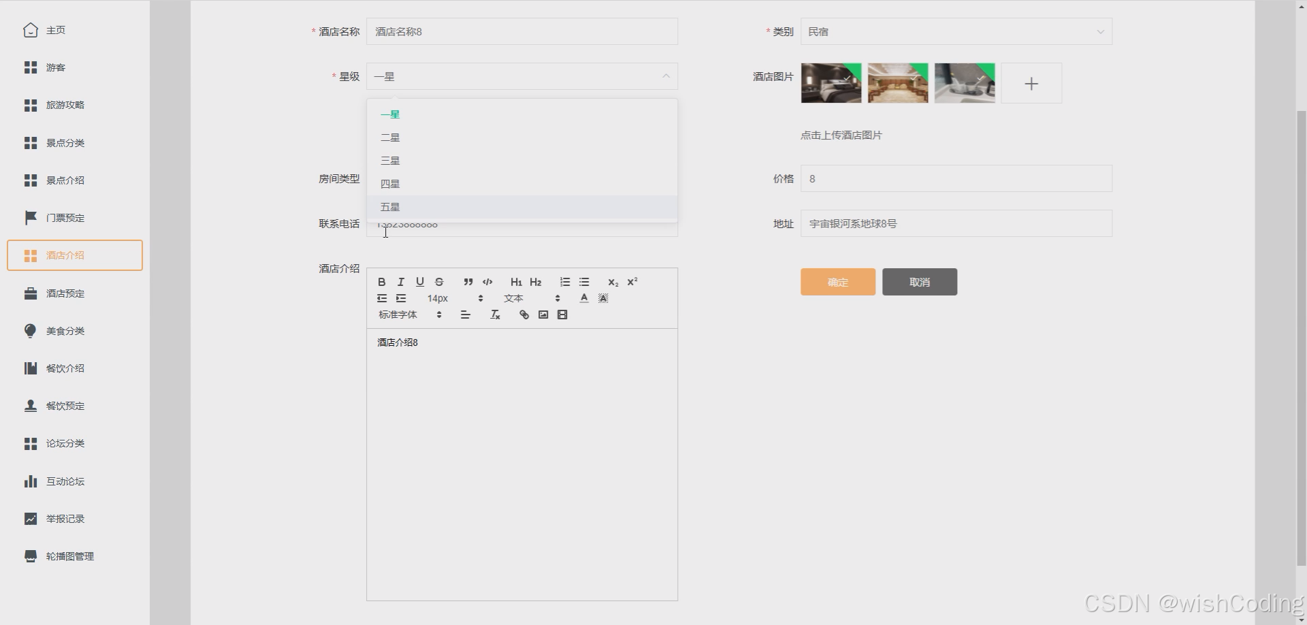Screen dimensions: 1307x625
Task: Toggle italic formatting in the editor
Action: pos(401,282)
